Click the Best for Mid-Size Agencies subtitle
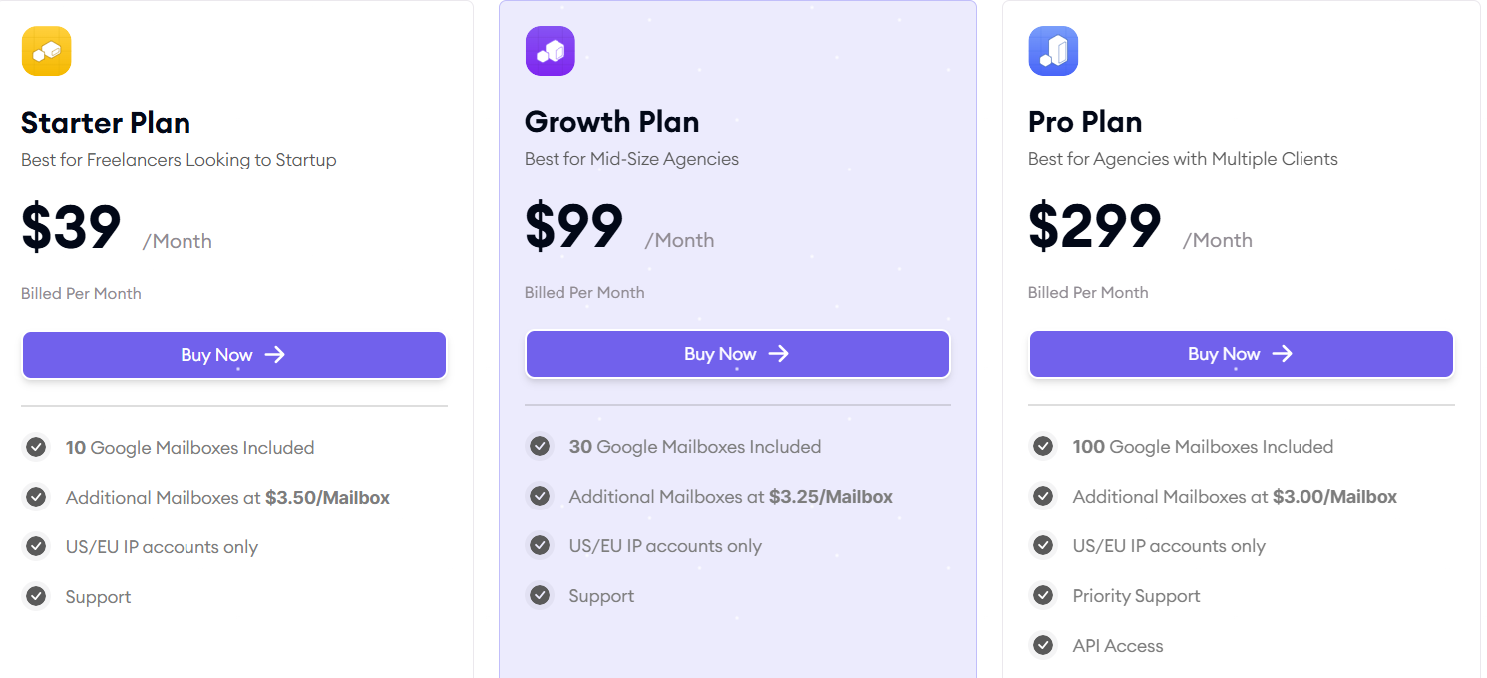This screenshot has width=1487, height=678. pos(631,158)
